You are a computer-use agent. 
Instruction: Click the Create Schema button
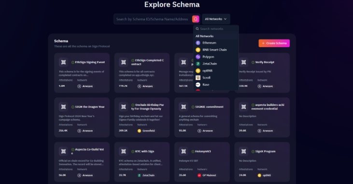pyautogui.click(x=274, y=43)
